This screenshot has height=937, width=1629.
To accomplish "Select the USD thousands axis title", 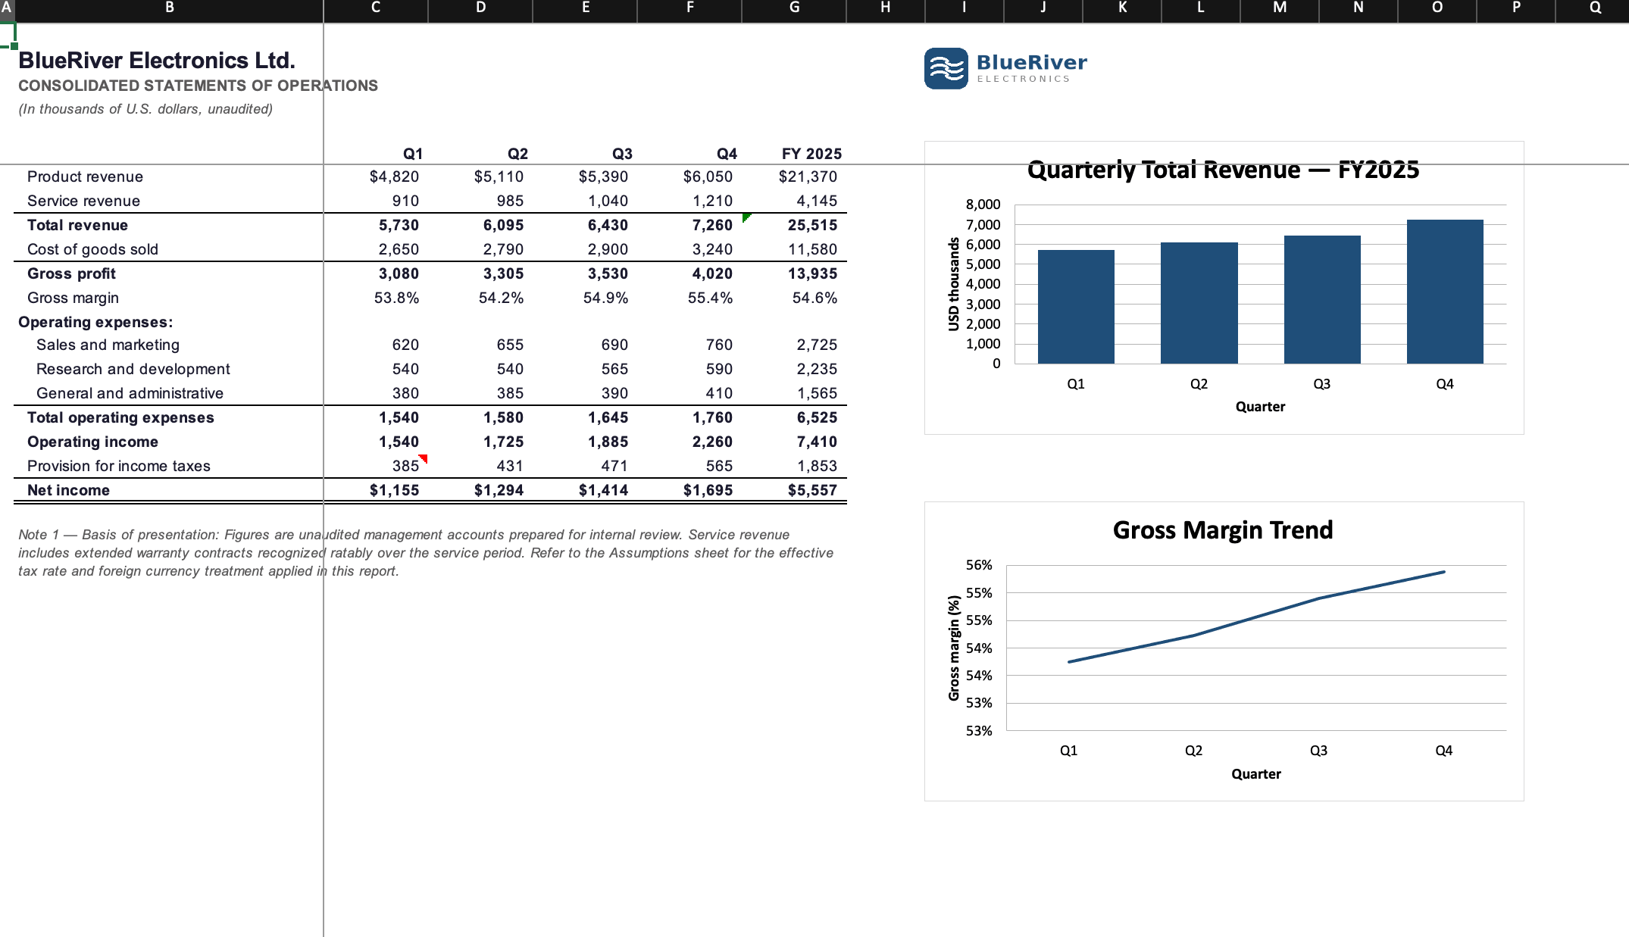I will pos(954,284).
